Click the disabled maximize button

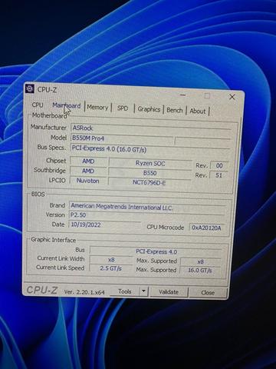[207, 96]
